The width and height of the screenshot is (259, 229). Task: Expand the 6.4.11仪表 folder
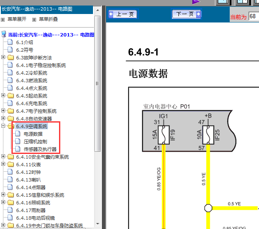[x=3, y=164]
